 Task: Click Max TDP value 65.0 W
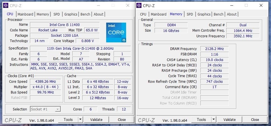(x=92, y=30)
